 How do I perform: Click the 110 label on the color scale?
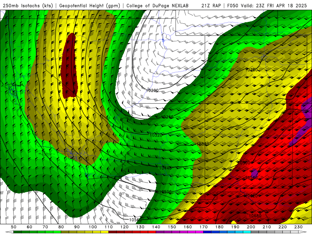pyautogui.click(x=109, y=227)
